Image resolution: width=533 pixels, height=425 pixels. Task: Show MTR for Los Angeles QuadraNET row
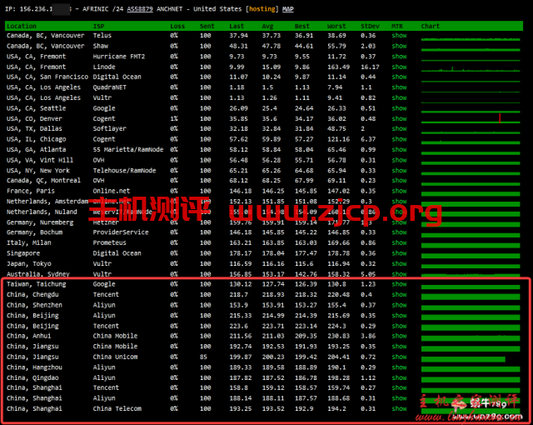coord(399,87)
